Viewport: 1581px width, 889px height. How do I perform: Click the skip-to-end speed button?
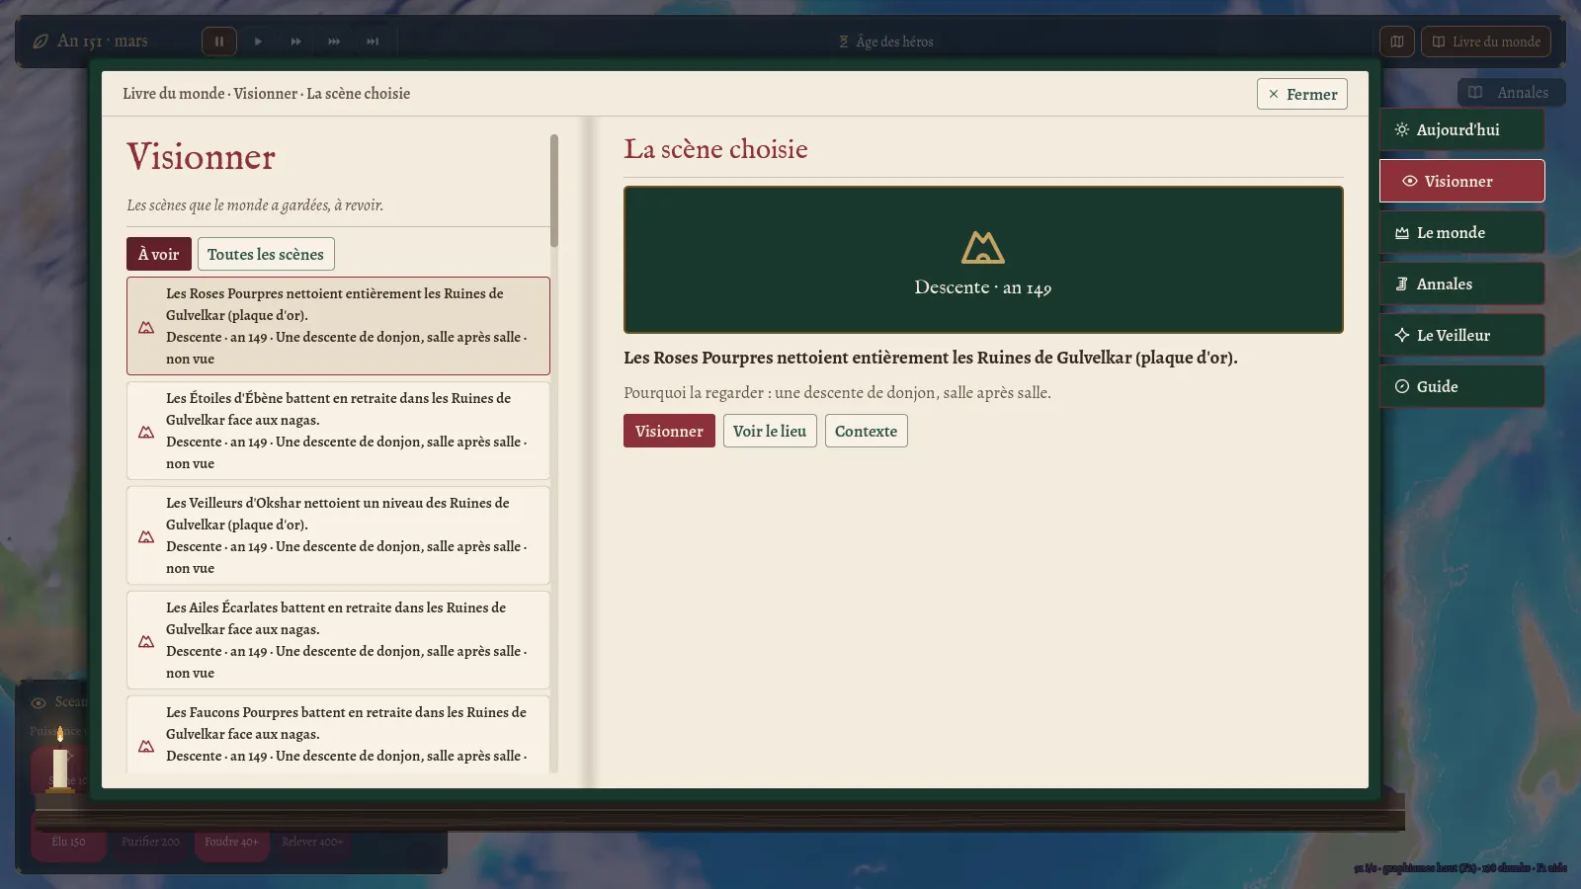pyautogui.click(x=373, y=41)
